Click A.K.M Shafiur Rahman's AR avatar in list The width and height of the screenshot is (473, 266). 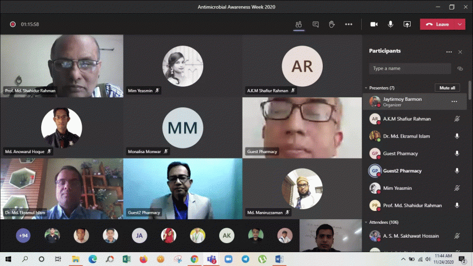tap(375, 119)
